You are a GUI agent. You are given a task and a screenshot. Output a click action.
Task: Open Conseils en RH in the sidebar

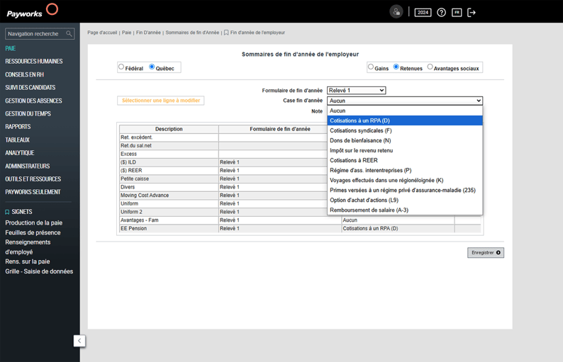pyautogui.click(x=24, y=74)
